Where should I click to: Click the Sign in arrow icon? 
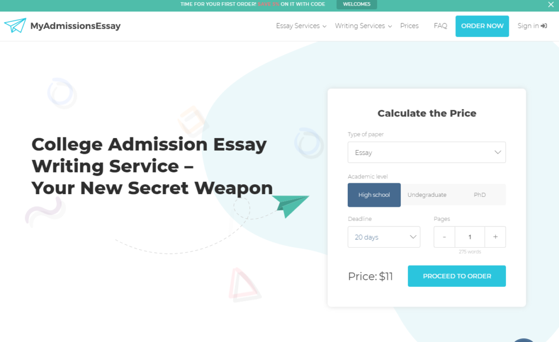point(544,26)
